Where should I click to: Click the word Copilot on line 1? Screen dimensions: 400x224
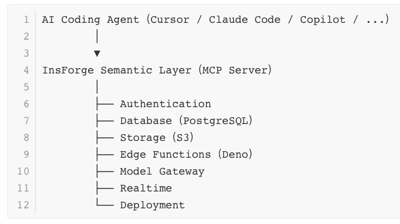coord(323,20)
